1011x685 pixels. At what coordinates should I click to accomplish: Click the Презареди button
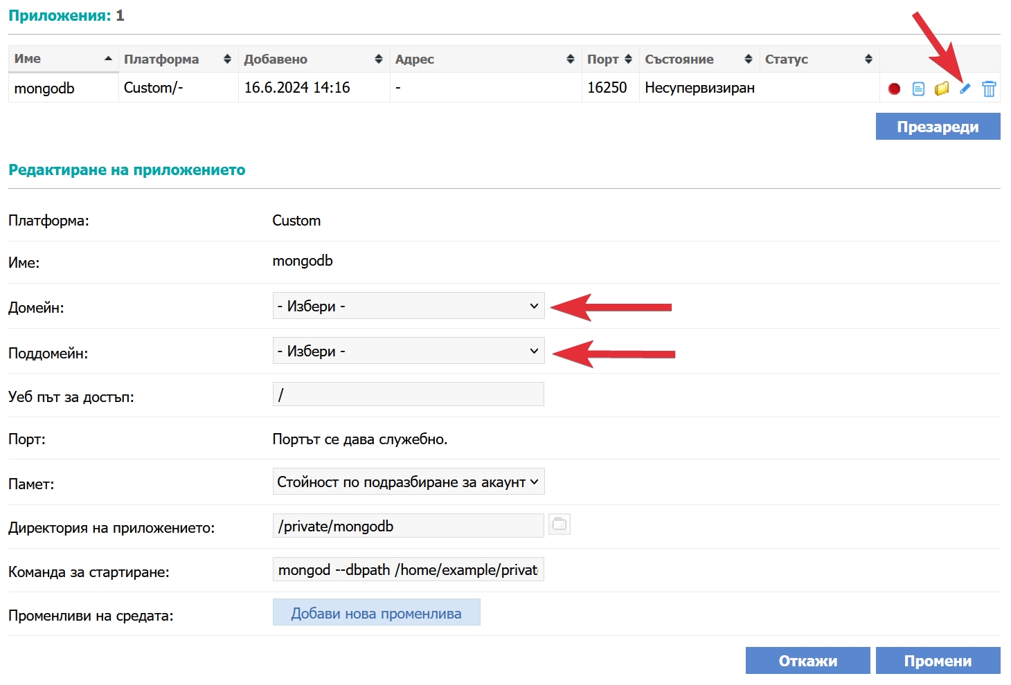coord(938,127)
